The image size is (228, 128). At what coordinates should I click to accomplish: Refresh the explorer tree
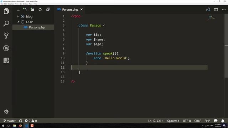point(40,10)
